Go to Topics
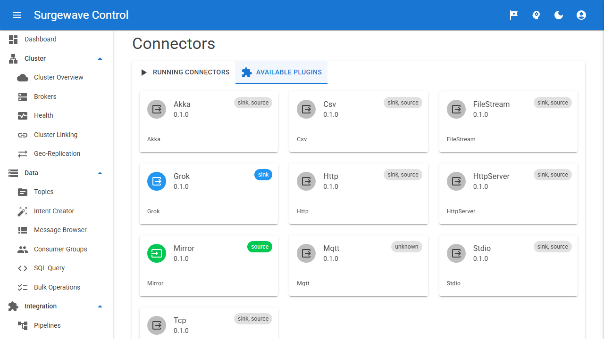This screenshot has height=339, width=604. (57, 192)
